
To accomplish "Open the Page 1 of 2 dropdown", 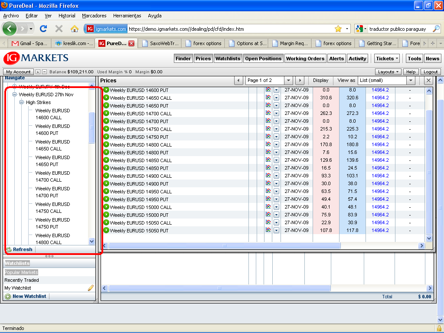I will tap(289, 81).
